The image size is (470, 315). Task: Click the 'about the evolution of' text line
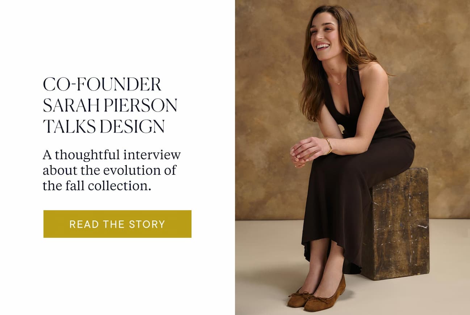(109, 170)
